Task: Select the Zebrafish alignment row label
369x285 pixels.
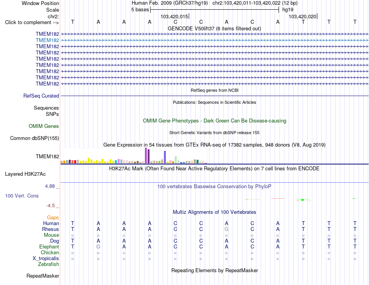Action: (49, 264)
